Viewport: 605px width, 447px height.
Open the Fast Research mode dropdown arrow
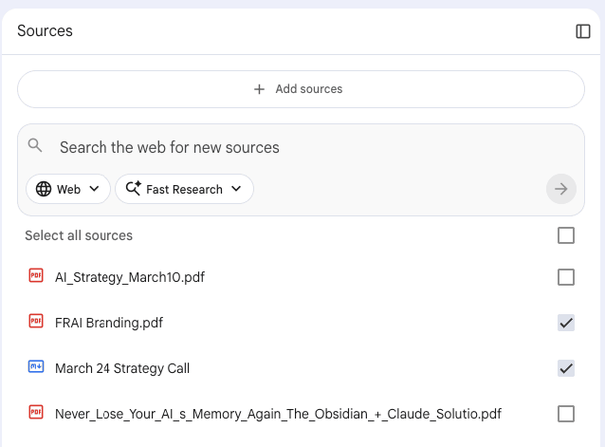coord(236,189)
